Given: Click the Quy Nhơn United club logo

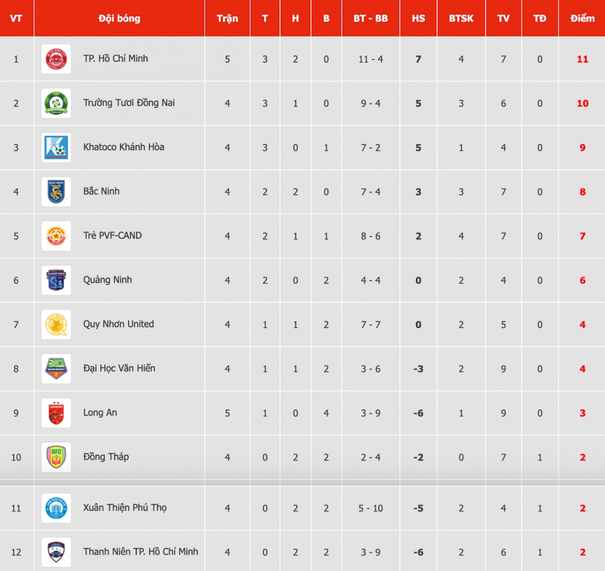Looking at the screenshot, I should pyautogui.click(x=56, y=325).
